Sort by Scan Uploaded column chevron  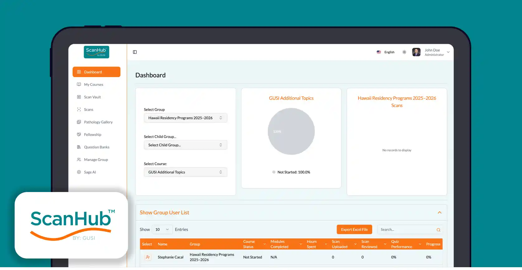pyautogui.click(x=355, y=244)
